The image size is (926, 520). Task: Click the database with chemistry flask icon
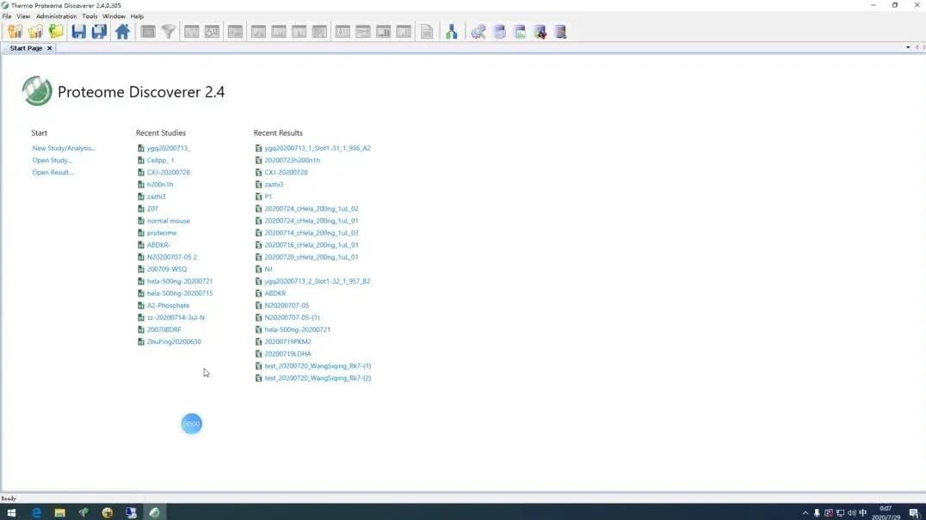coord(540,32)
